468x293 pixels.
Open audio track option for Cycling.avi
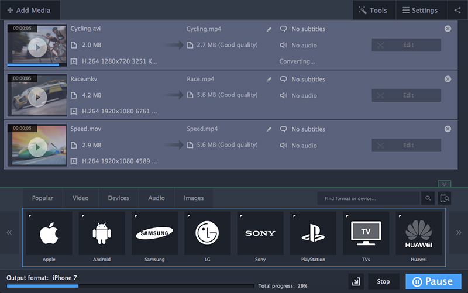pos(298,45)
